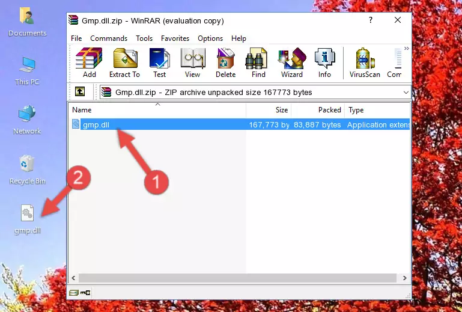The image size is (462, 312).
Task: Click the Delete toolbar icon
Action: pyautogui.click(x=226, y=63)
